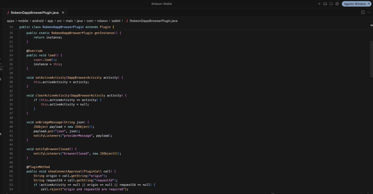Viewport: 373px width, 194px height.
Task: Click 'notifyBrowserClosed()' on line 45
Action: (x=54, y=149)
